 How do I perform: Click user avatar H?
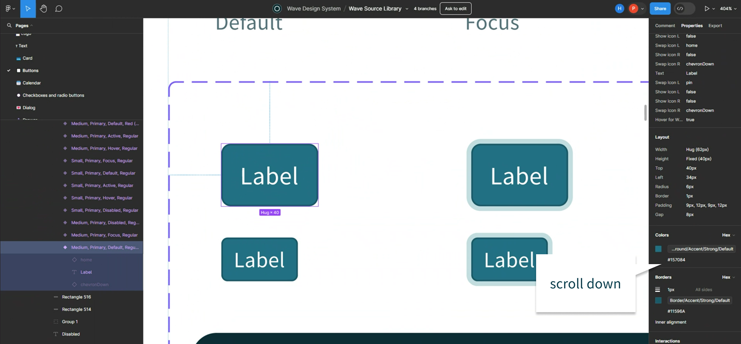pyautogui.click(x=619, y=8)
